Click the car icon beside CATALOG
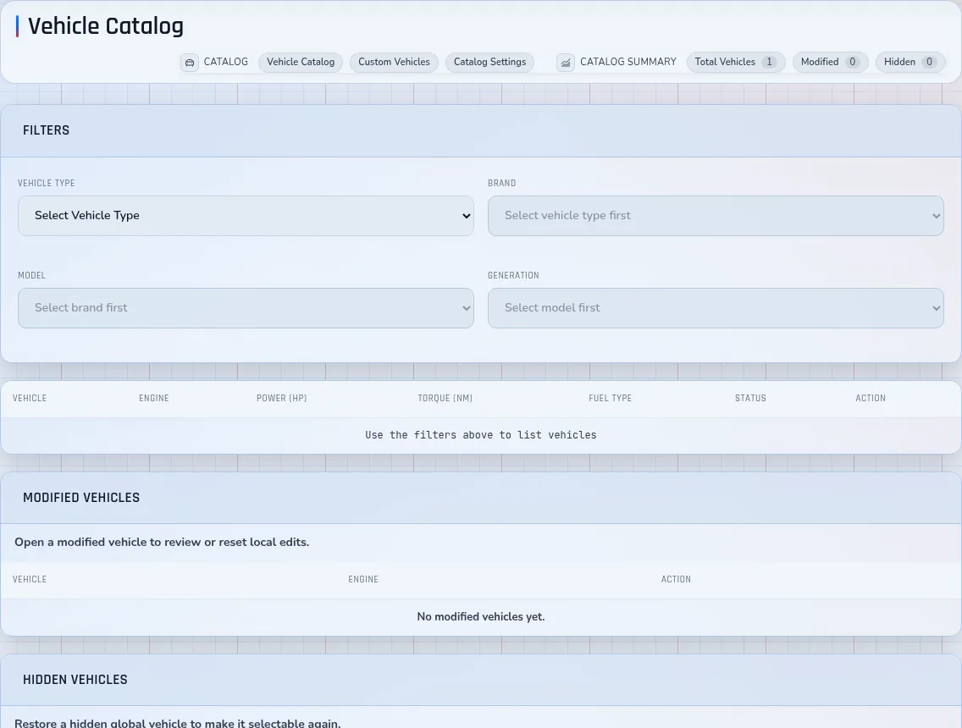Viewport: 962px width, 728px height. click(190, 63)
